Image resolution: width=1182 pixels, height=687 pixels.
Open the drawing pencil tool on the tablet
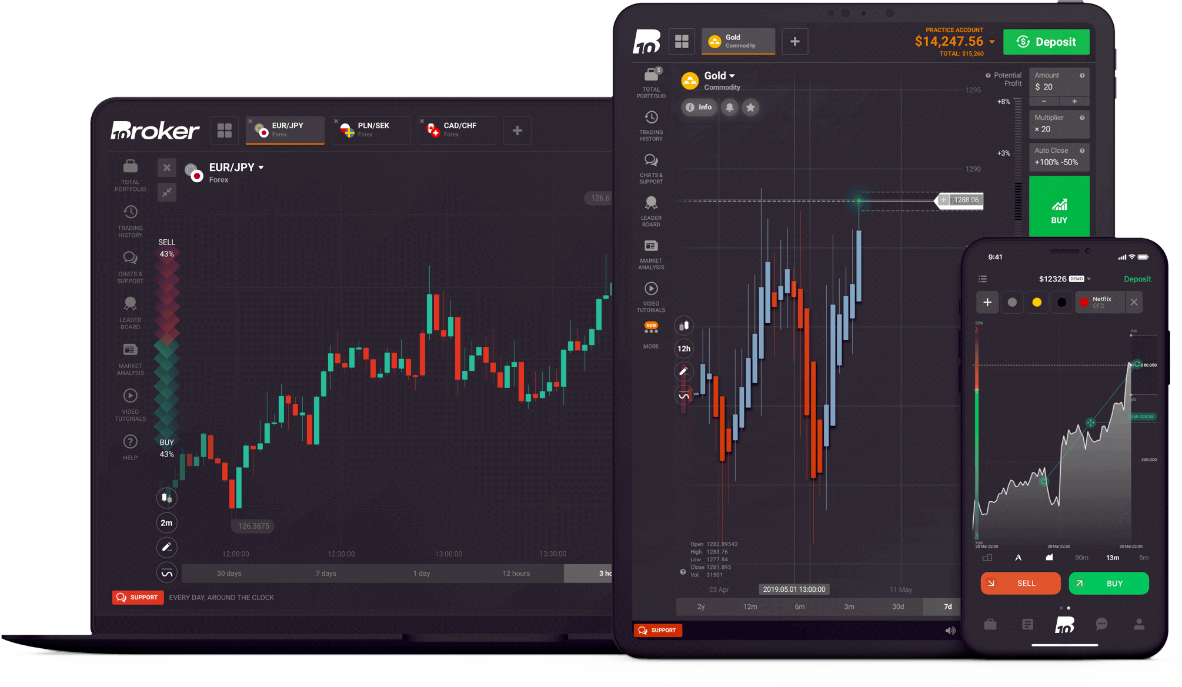coord(683,371)
